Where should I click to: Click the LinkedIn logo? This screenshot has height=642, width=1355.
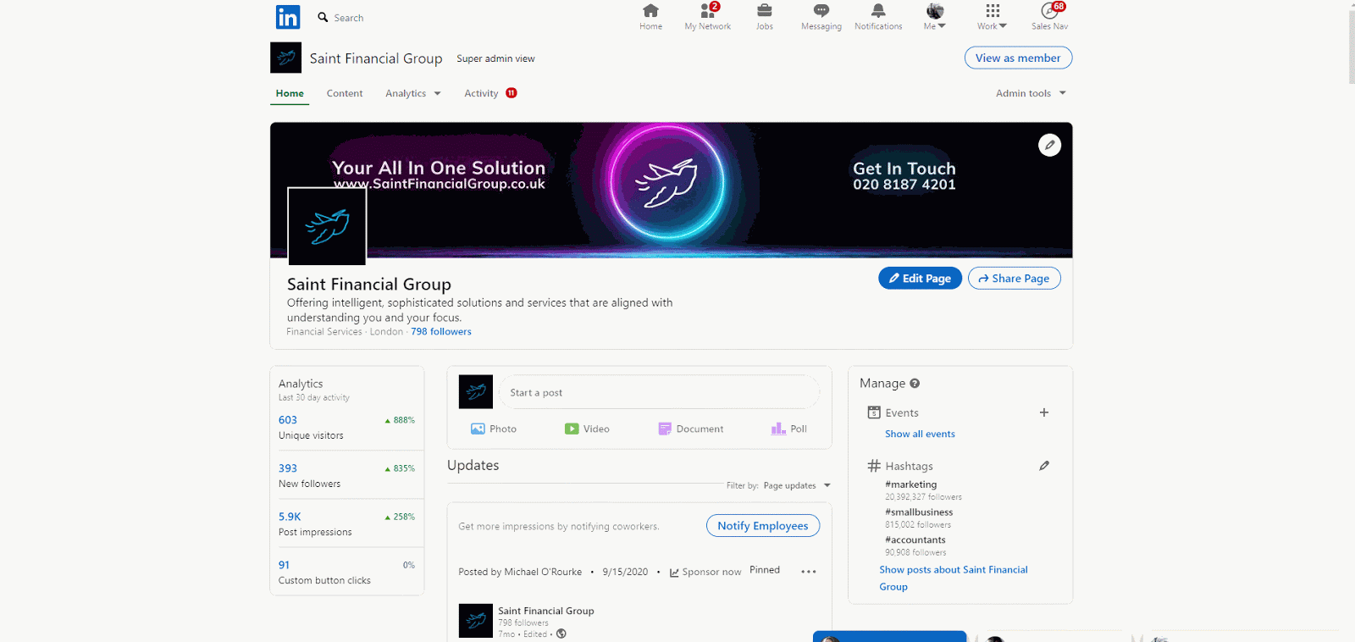pos(288,17)
